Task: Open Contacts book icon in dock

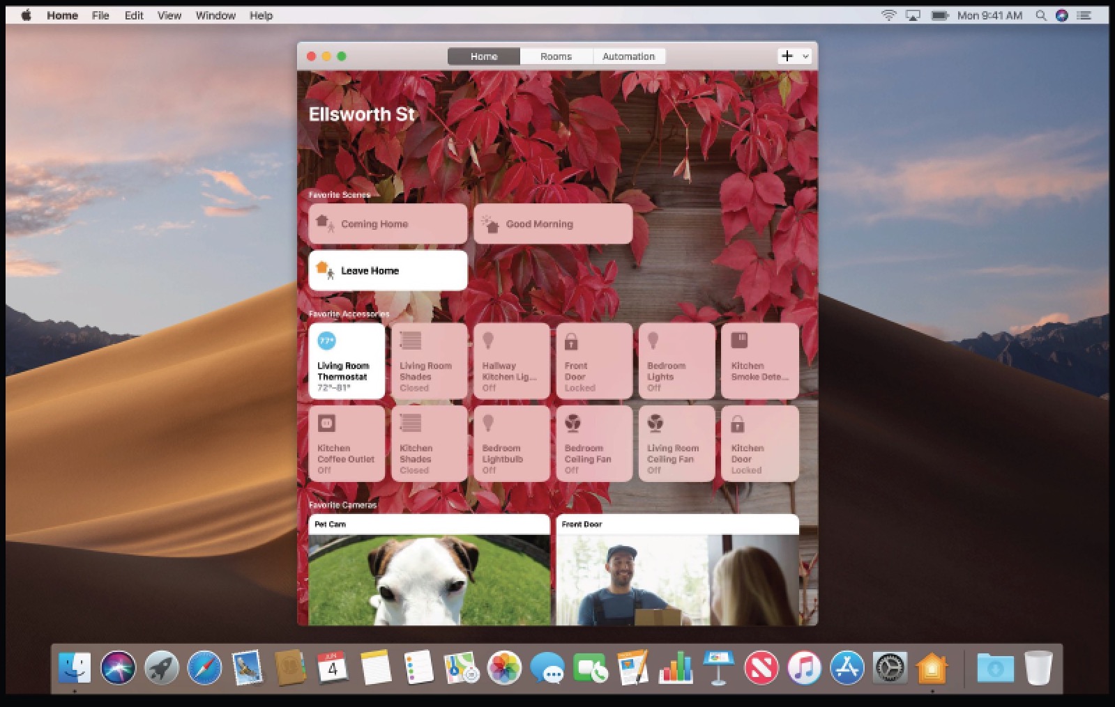Action: [x=290, y=668]
